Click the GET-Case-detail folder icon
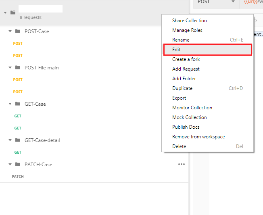This screenshot has width=263, height=215. click(x=18, y=140)
